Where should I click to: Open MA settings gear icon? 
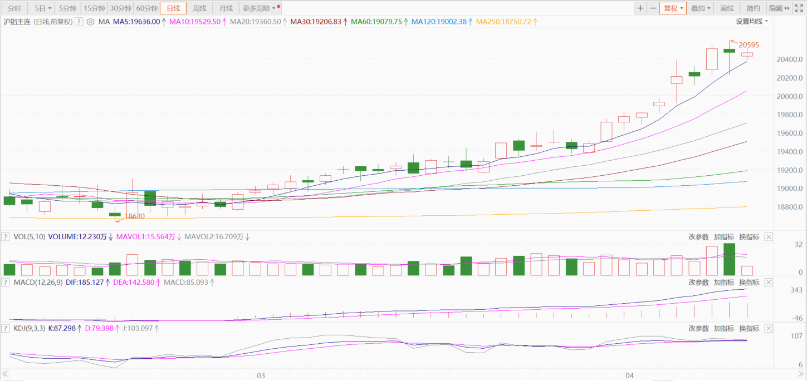point(90,22)
